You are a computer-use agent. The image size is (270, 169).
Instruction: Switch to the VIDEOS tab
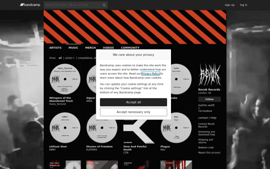point(108,48)
